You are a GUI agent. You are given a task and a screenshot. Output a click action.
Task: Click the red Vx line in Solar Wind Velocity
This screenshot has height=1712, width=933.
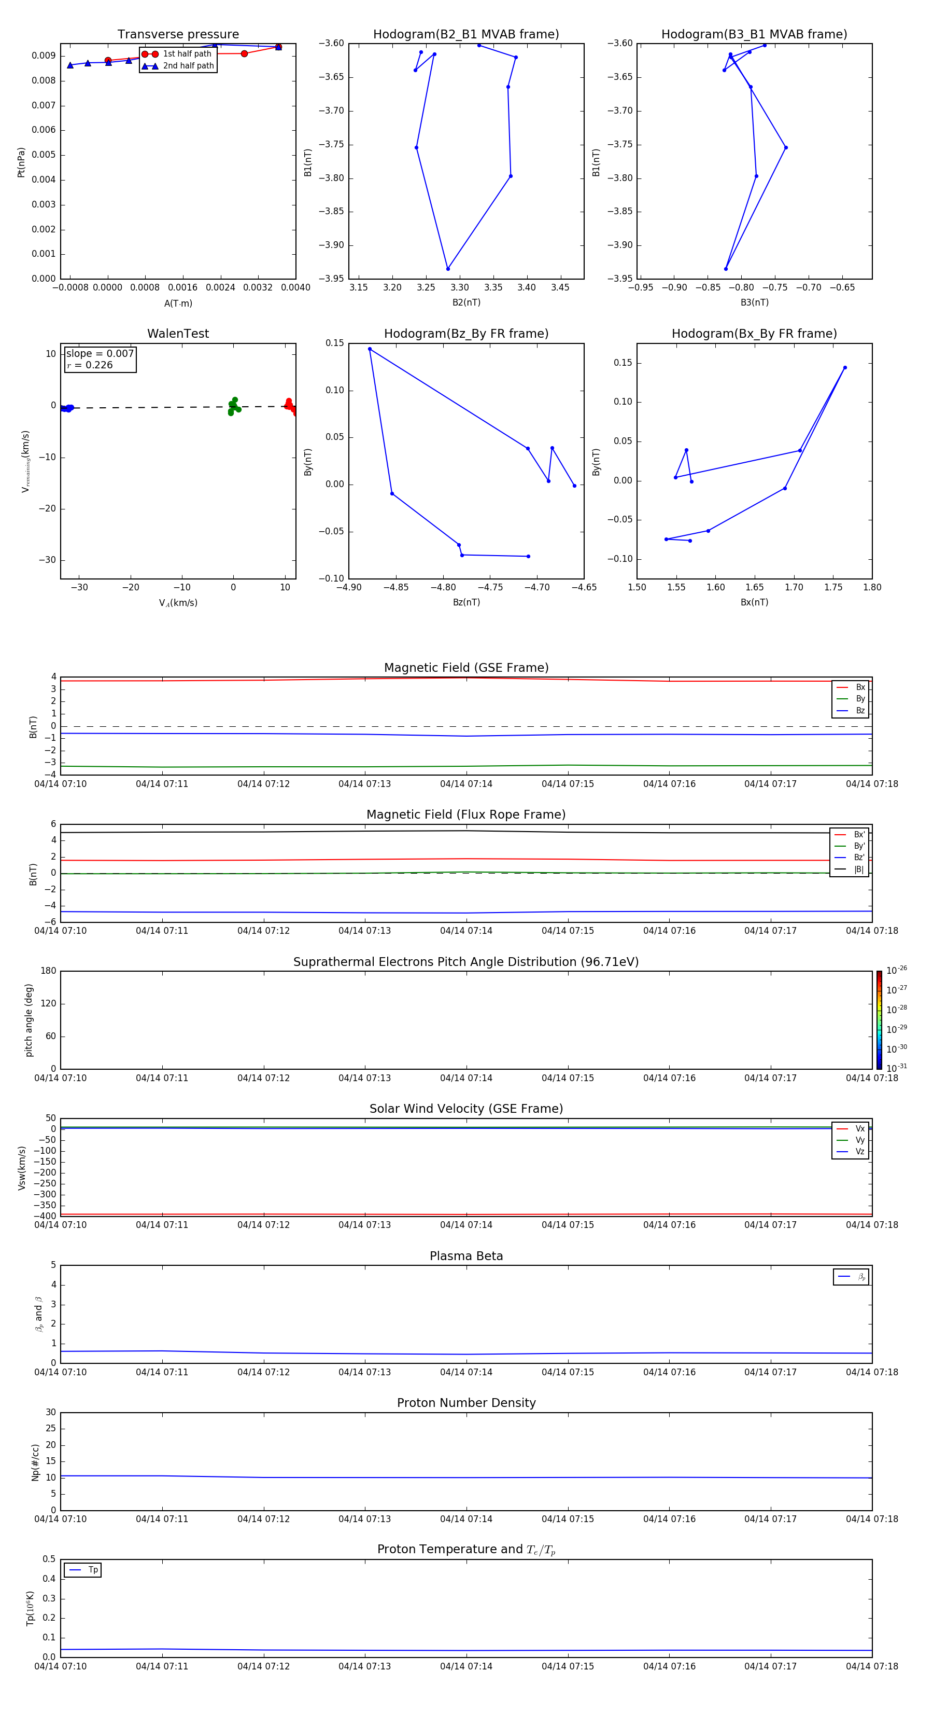point(466,1214)
